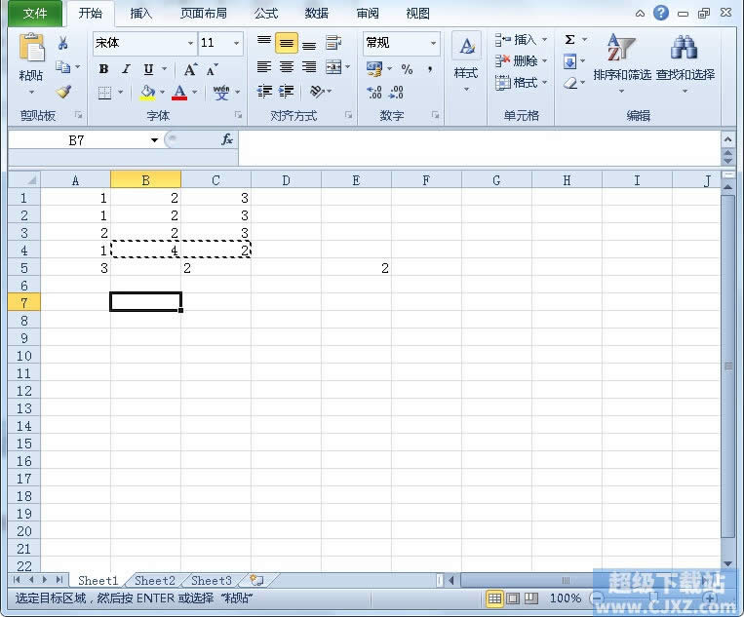Image resolution: width=744 pixels, height=617 pixels.
Task: Apply red font color A
Action: [179, 92]
